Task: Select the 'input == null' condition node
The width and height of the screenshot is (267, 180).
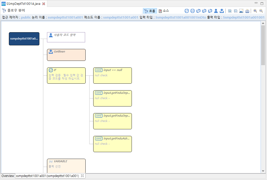Action: [112, 75]
